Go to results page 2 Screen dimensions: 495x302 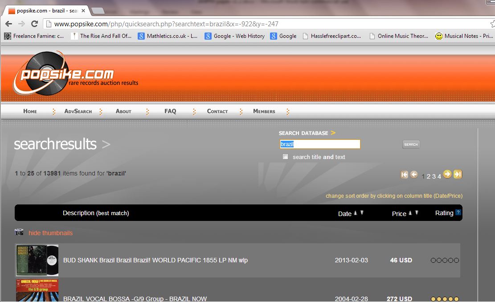pos(428,176)
